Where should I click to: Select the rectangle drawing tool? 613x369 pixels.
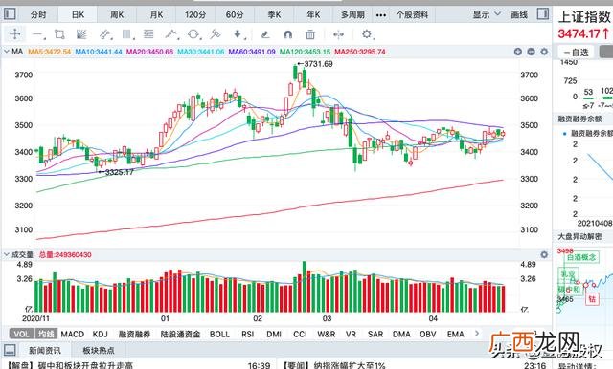59,34
